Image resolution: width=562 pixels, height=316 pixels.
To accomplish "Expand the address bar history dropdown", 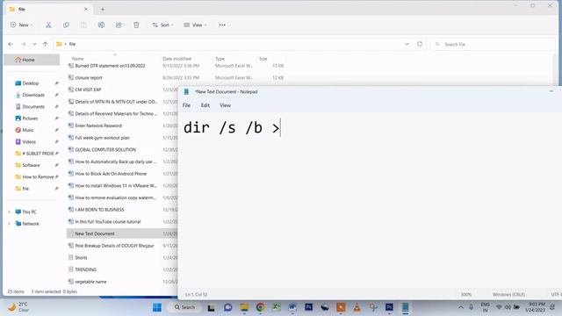I will click(407, 44).
